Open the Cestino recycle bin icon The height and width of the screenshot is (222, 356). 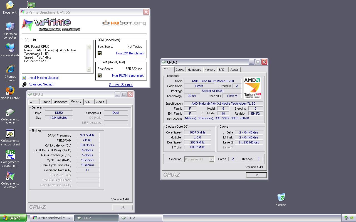coord(281,197)
